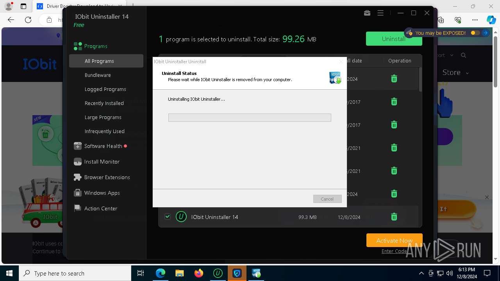This screenshot has height=281, width=500.
Task: Click the orange Activate Now button
Action: point(395,240)
